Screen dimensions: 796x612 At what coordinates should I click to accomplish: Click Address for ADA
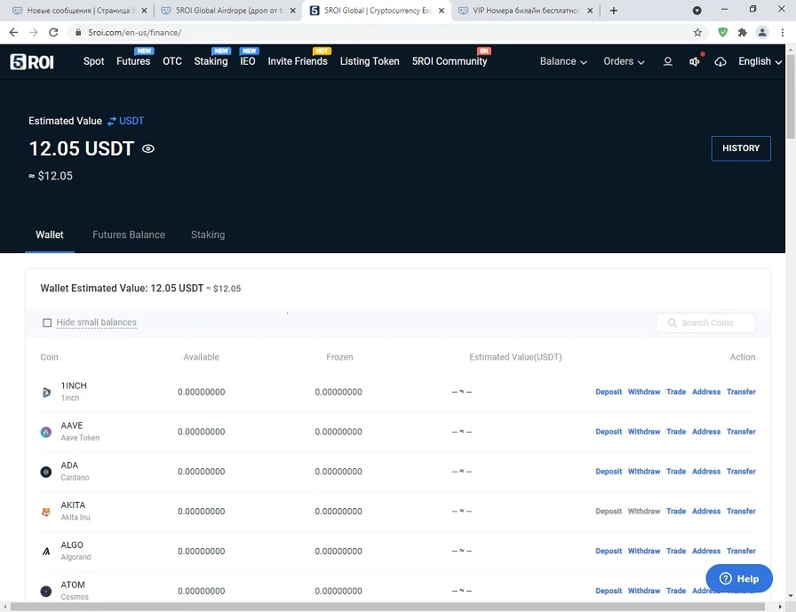pos(706,472)
